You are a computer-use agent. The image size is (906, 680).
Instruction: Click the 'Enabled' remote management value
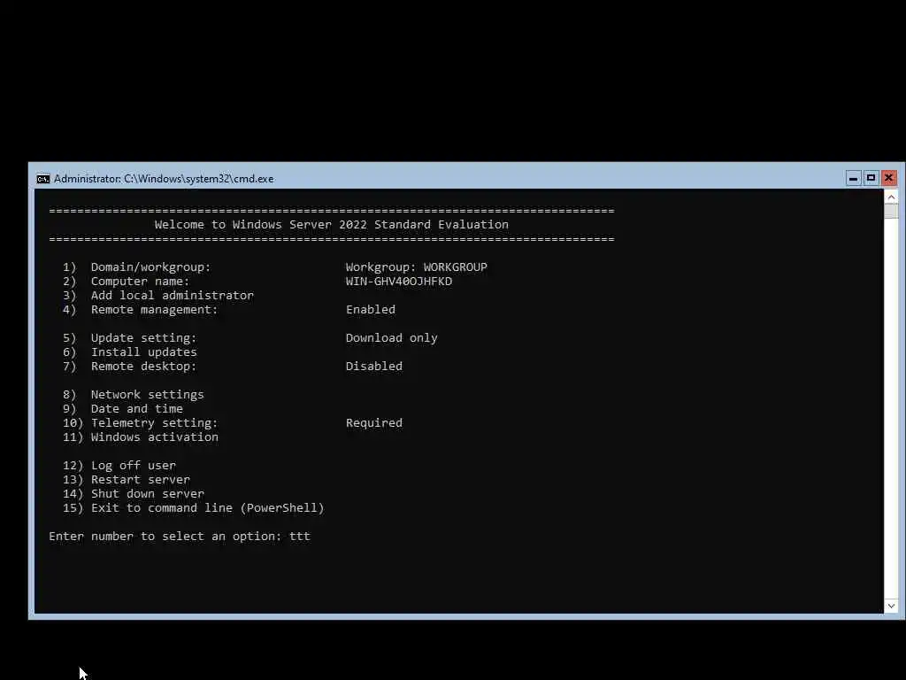click(371, 310)
